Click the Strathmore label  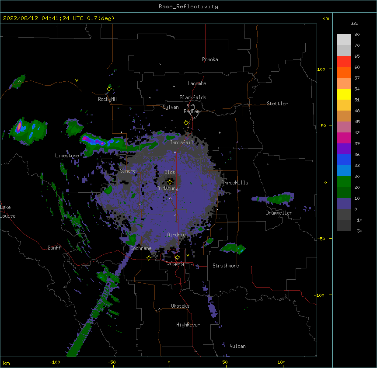point(226,266)
